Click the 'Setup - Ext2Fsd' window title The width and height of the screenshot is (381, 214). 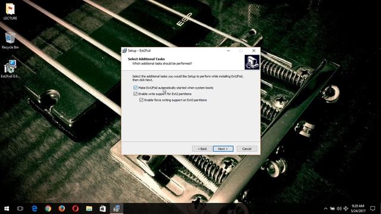pyautogui.click(x=139, y=51)
